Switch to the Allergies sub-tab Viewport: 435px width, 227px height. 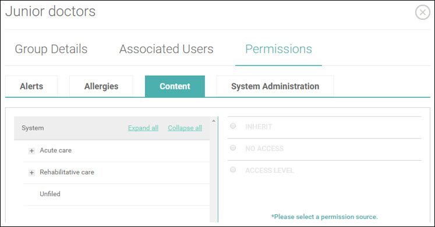click(x=101, y=86)
